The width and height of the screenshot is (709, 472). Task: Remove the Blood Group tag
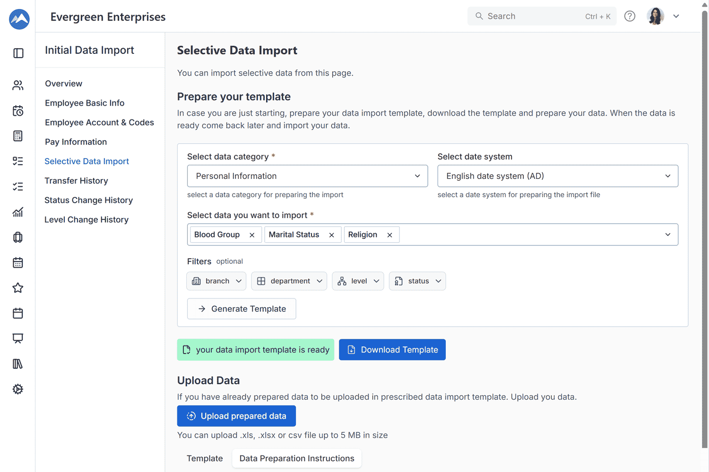252,235
